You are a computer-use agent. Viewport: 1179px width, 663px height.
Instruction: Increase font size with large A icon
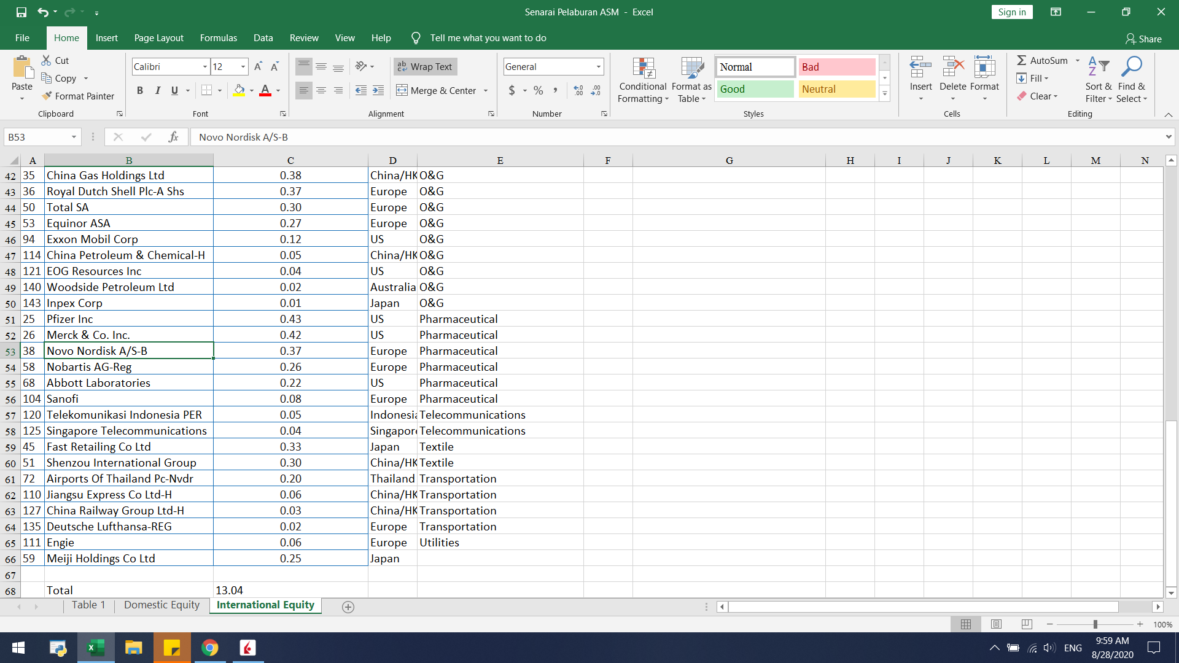[x=258, y=66]
